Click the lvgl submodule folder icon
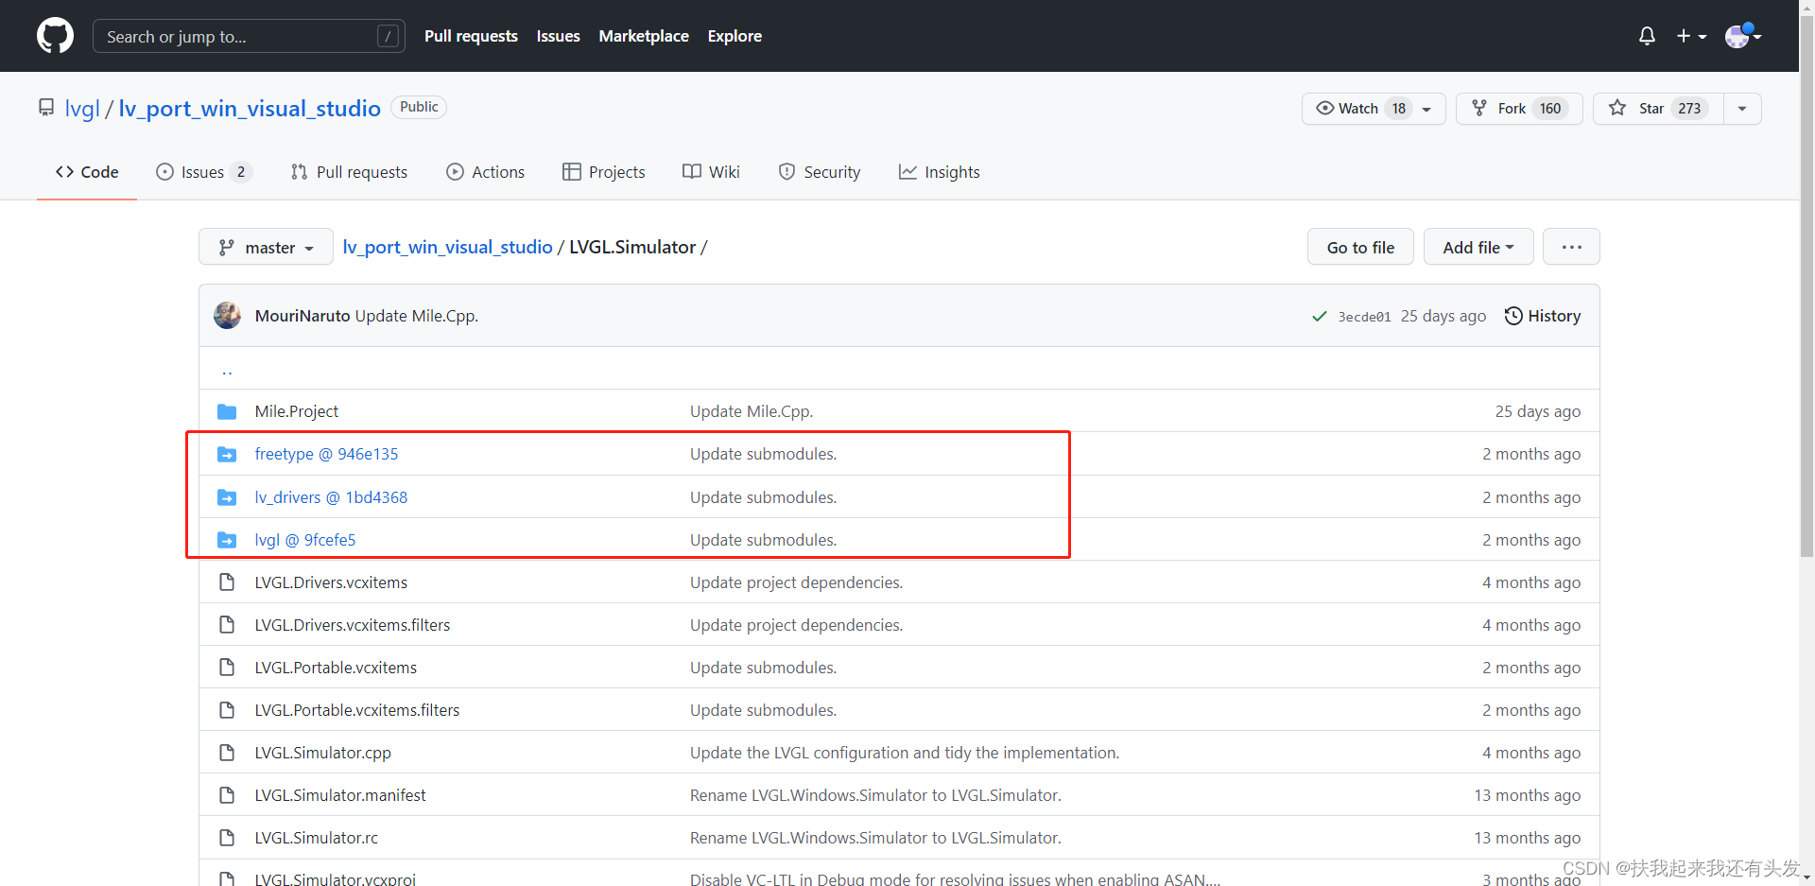The width and height of the screenshot is (1815, 886). [x=227, y=540]
